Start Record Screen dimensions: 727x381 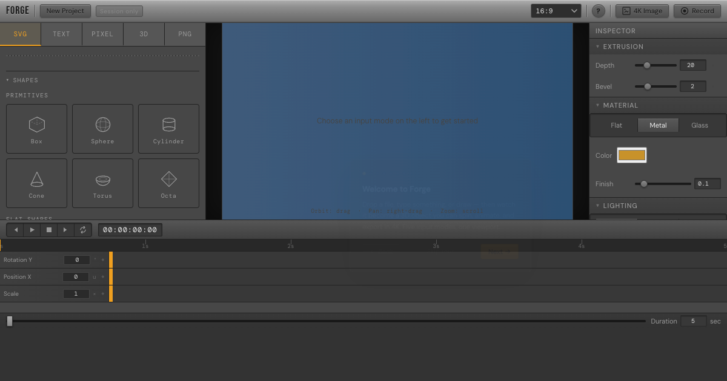[x=697, y=11]
